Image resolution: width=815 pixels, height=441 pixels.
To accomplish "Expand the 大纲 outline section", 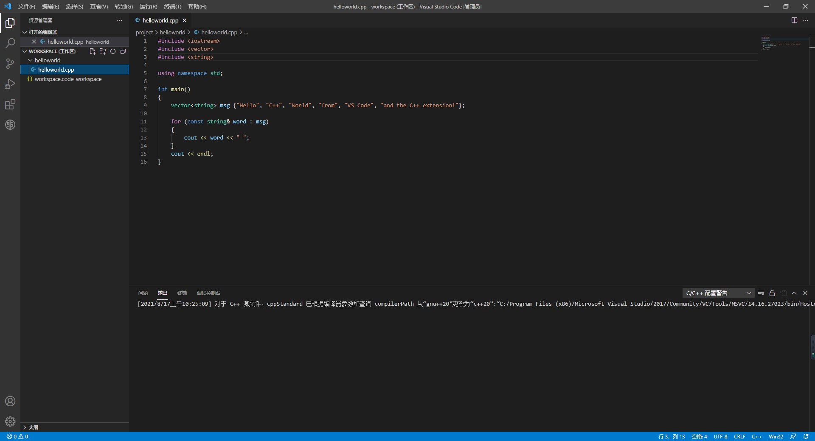I will (75, 427).
